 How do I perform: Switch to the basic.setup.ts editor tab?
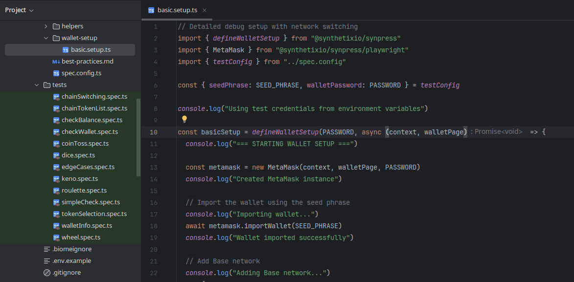[x=177, y=10]
